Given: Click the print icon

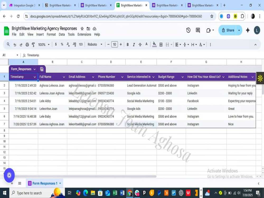Looking at the screenshot, I should (27, 45).
